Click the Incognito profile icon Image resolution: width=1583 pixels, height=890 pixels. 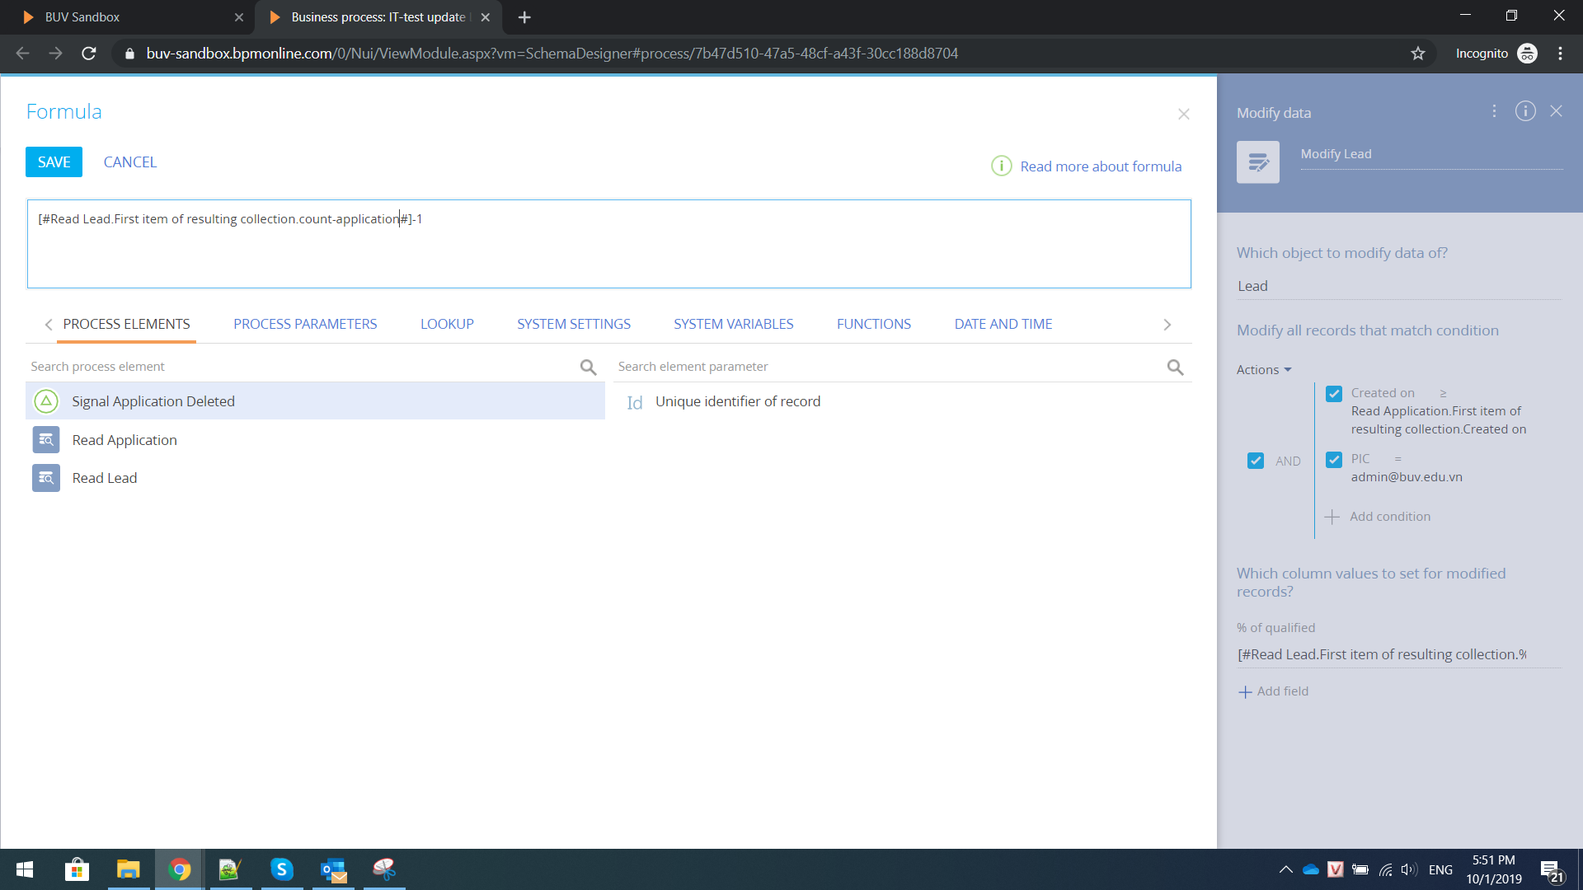[1527, 54]
